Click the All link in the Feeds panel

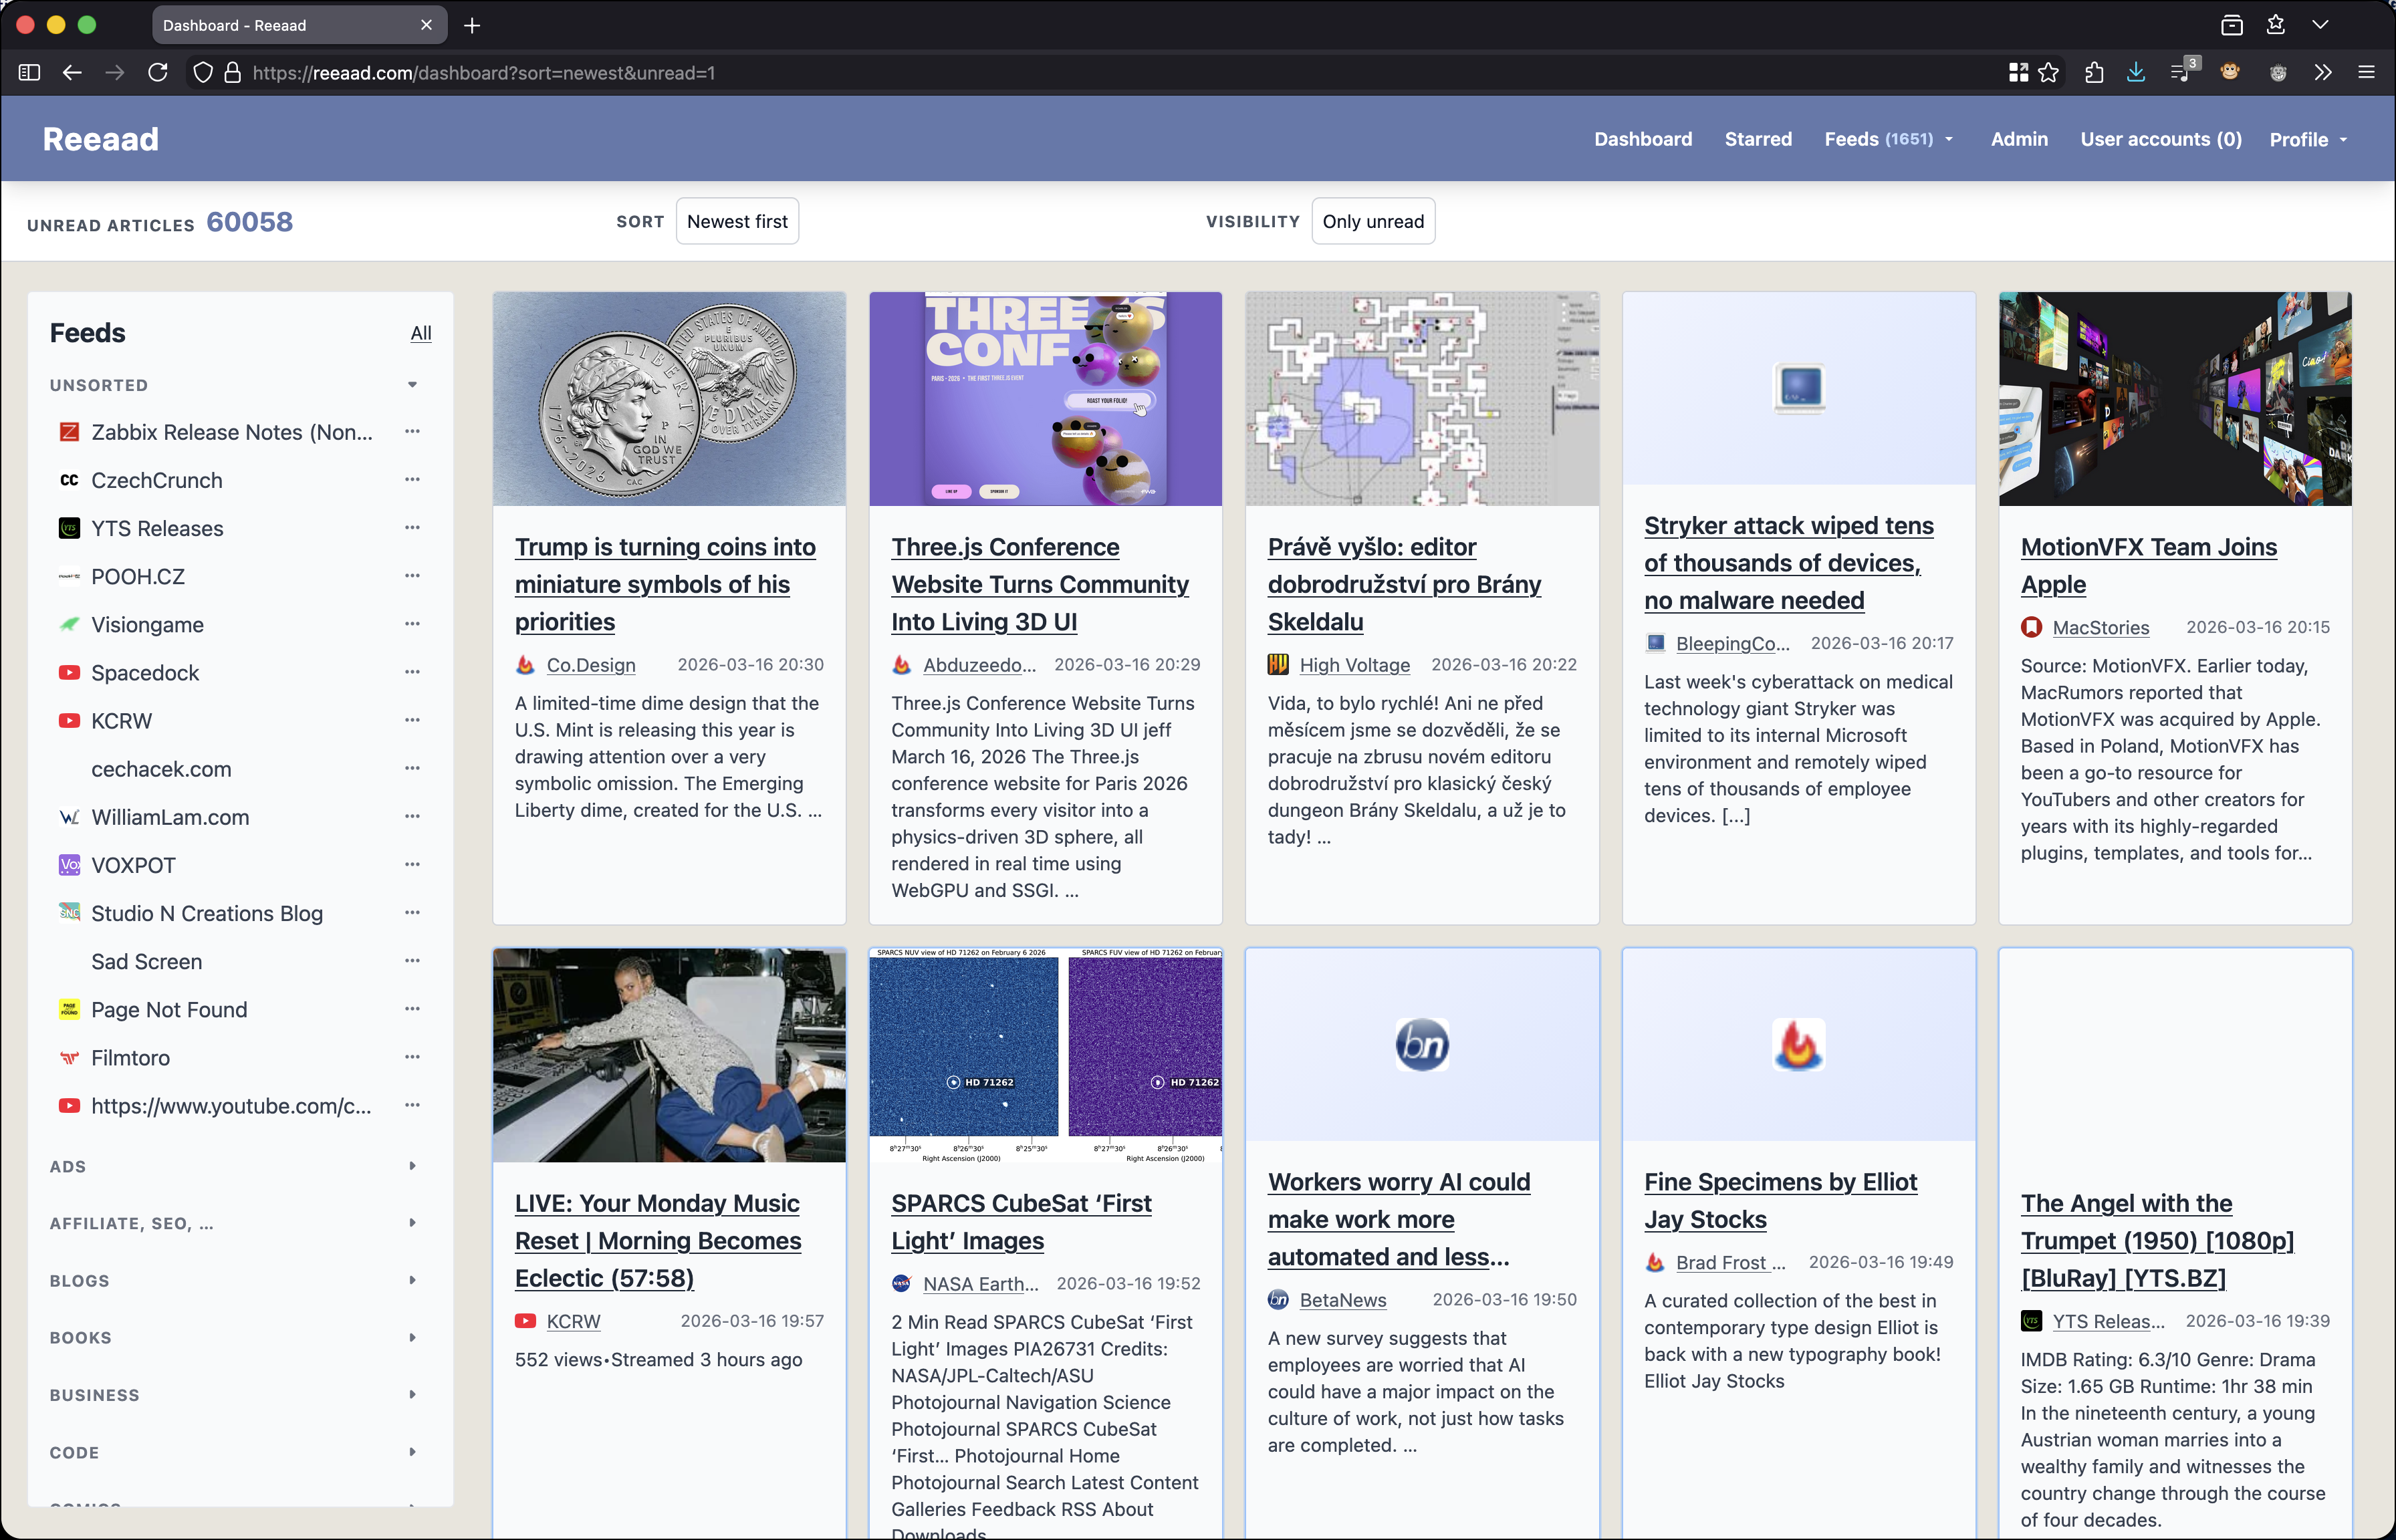tap(421, 333)
